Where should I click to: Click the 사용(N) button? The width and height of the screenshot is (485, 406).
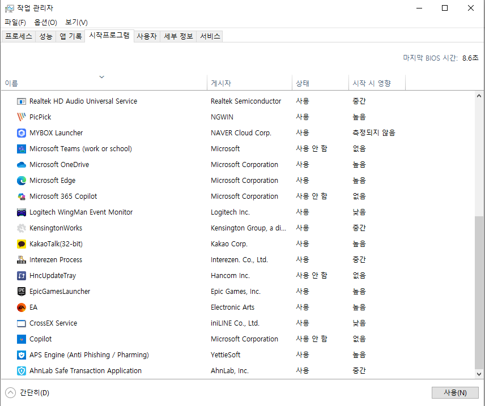(455, 393)
